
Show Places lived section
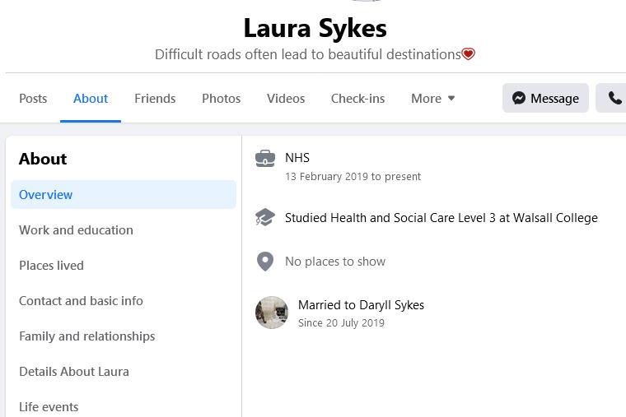[51, 266]
